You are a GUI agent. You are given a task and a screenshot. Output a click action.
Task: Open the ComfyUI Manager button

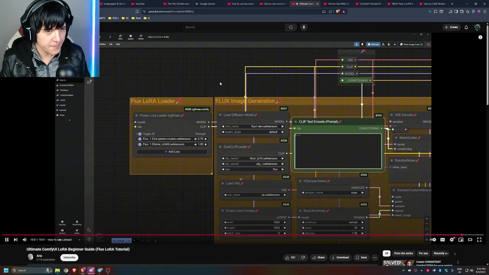click(373, 44)
